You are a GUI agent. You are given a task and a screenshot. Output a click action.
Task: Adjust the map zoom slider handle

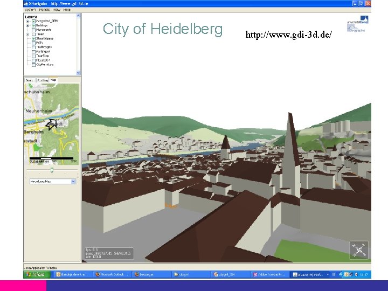tap(52, 170)
